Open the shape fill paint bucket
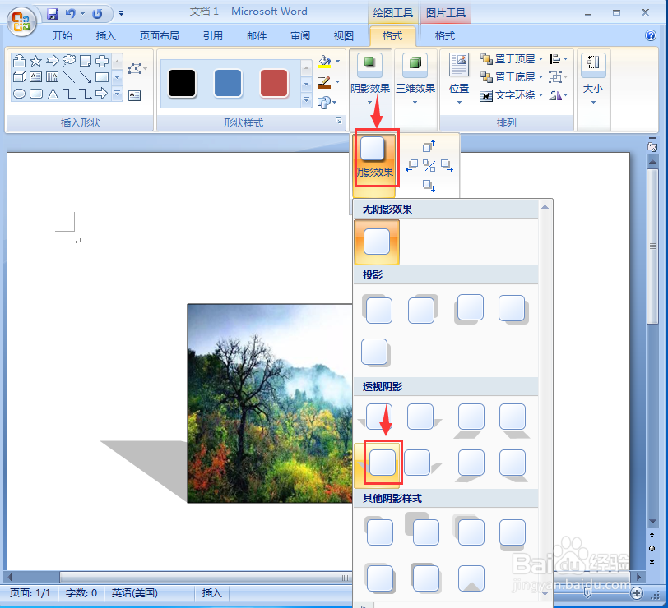 coord(325,62)
